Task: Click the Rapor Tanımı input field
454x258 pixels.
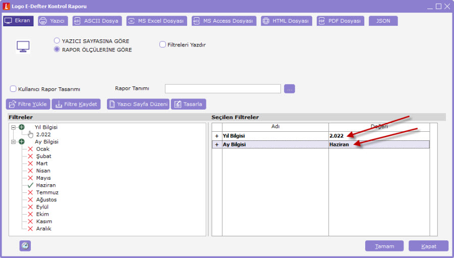Action: (222, 89)
